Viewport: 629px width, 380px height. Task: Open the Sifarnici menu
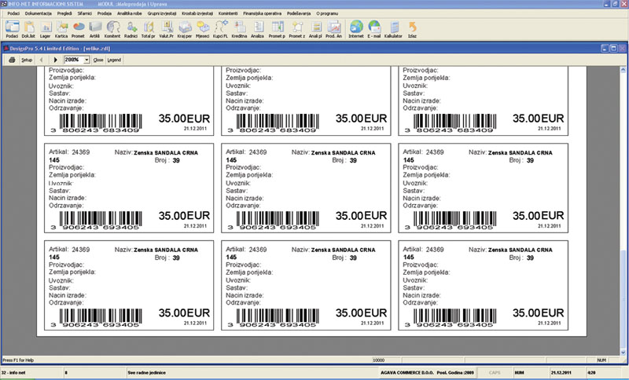click(x=85, y=13)
